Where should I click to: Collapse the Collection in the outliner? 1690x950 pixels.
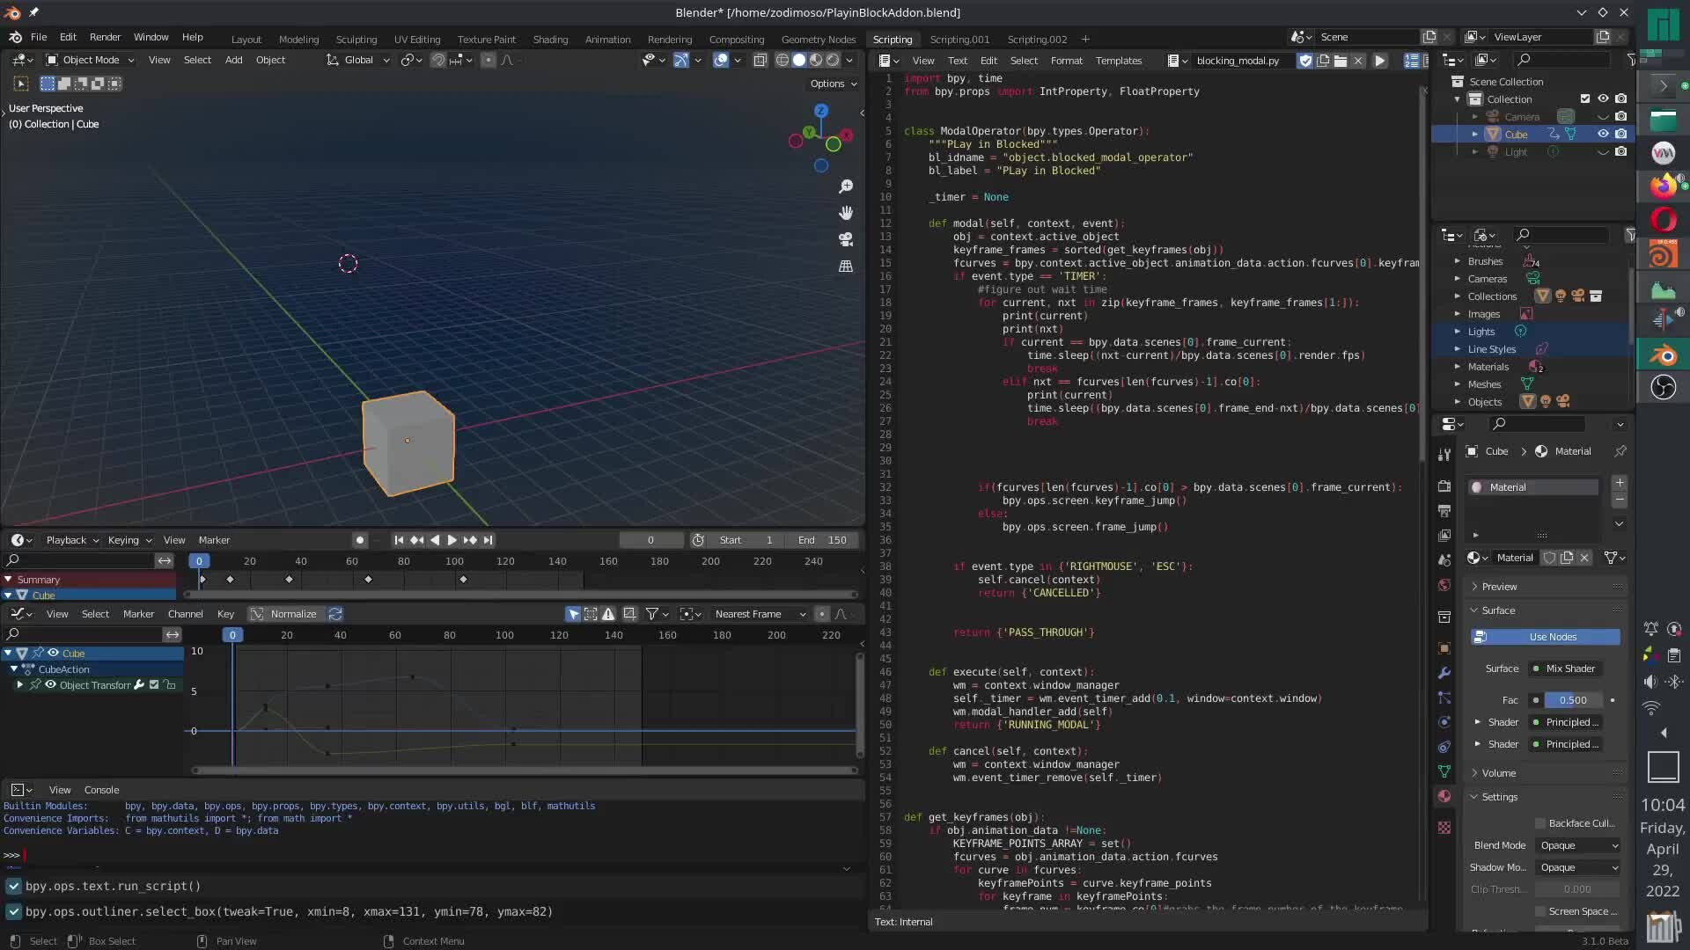click(1459, 99)
